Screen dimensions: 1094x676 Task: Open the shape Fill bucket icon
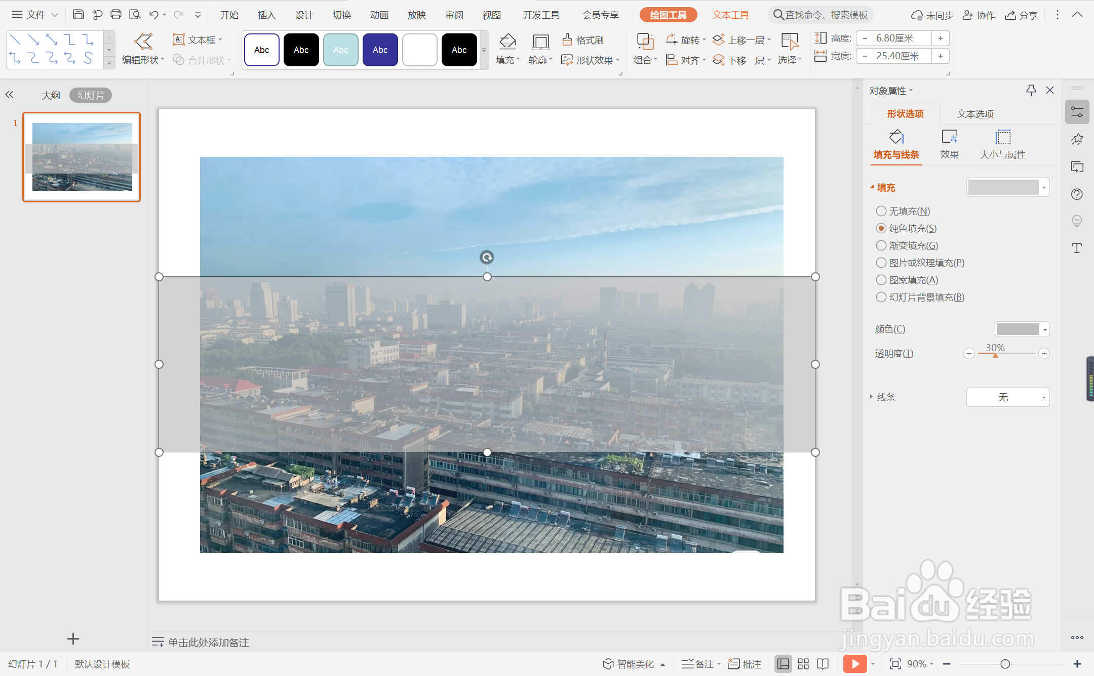point(507,41)
